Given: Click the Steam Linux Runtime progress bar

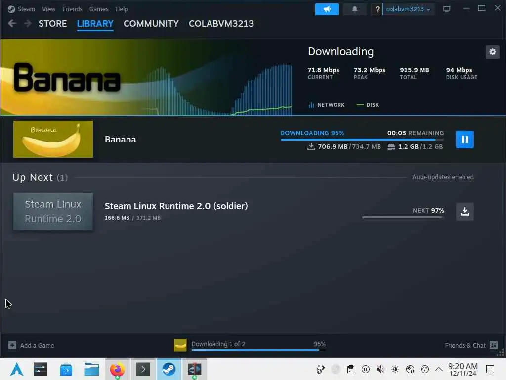Looking at the screenshot, I should pyautogui.click(x=403, y=218).
